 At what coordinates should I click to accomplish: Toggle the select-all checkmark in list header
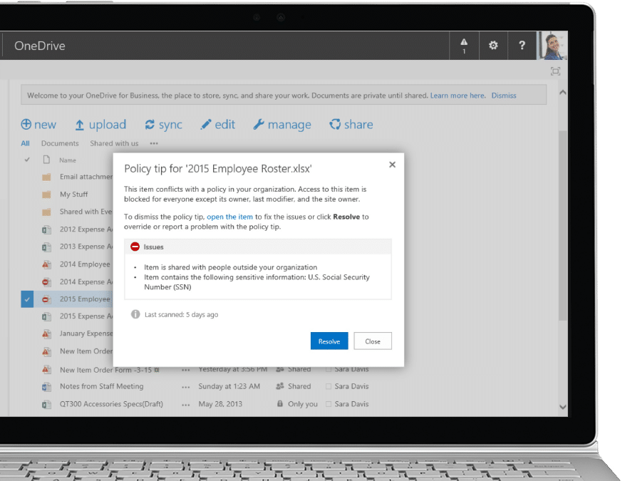pos(27,160)
